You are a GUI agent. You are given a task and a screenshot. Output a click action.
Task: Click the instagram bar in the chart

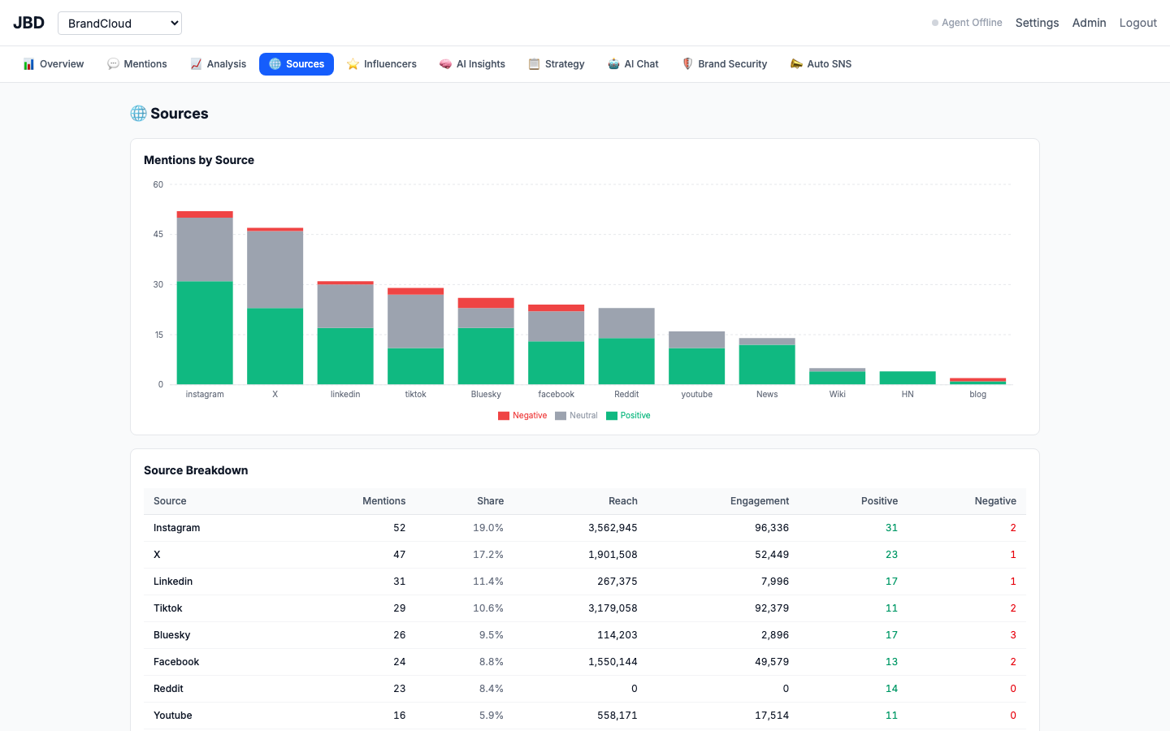(205, 297)
